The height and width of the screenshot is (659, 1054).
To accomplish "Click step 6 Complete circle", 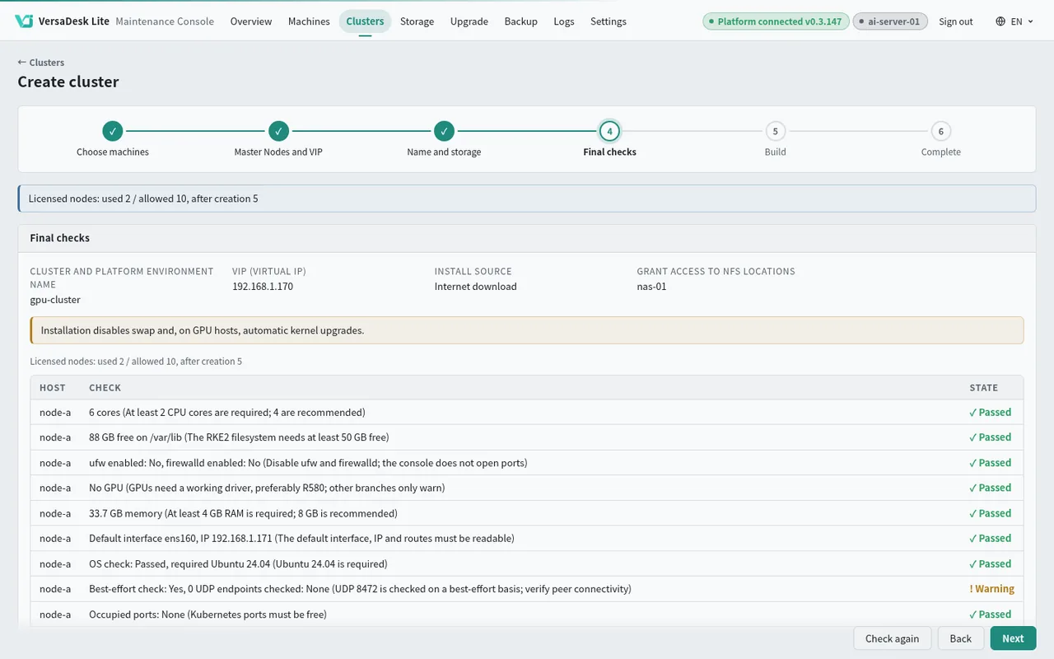I will point(940,131).
